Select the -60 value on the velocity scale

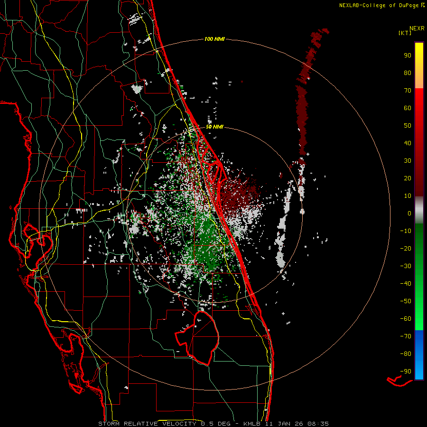[x=406, y=319]
